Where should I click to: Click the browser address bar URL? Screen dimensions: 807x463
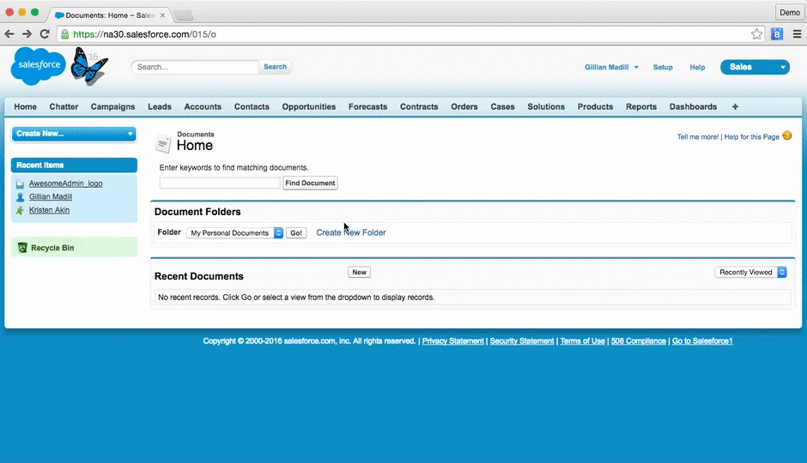tap(144, 34)
